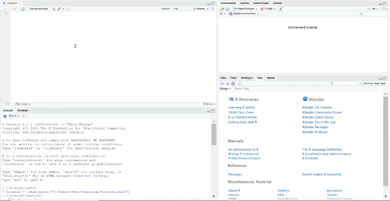Switch to the Connections tab
This screenshot has height=201, width=390.
click(x=261, y=3)
